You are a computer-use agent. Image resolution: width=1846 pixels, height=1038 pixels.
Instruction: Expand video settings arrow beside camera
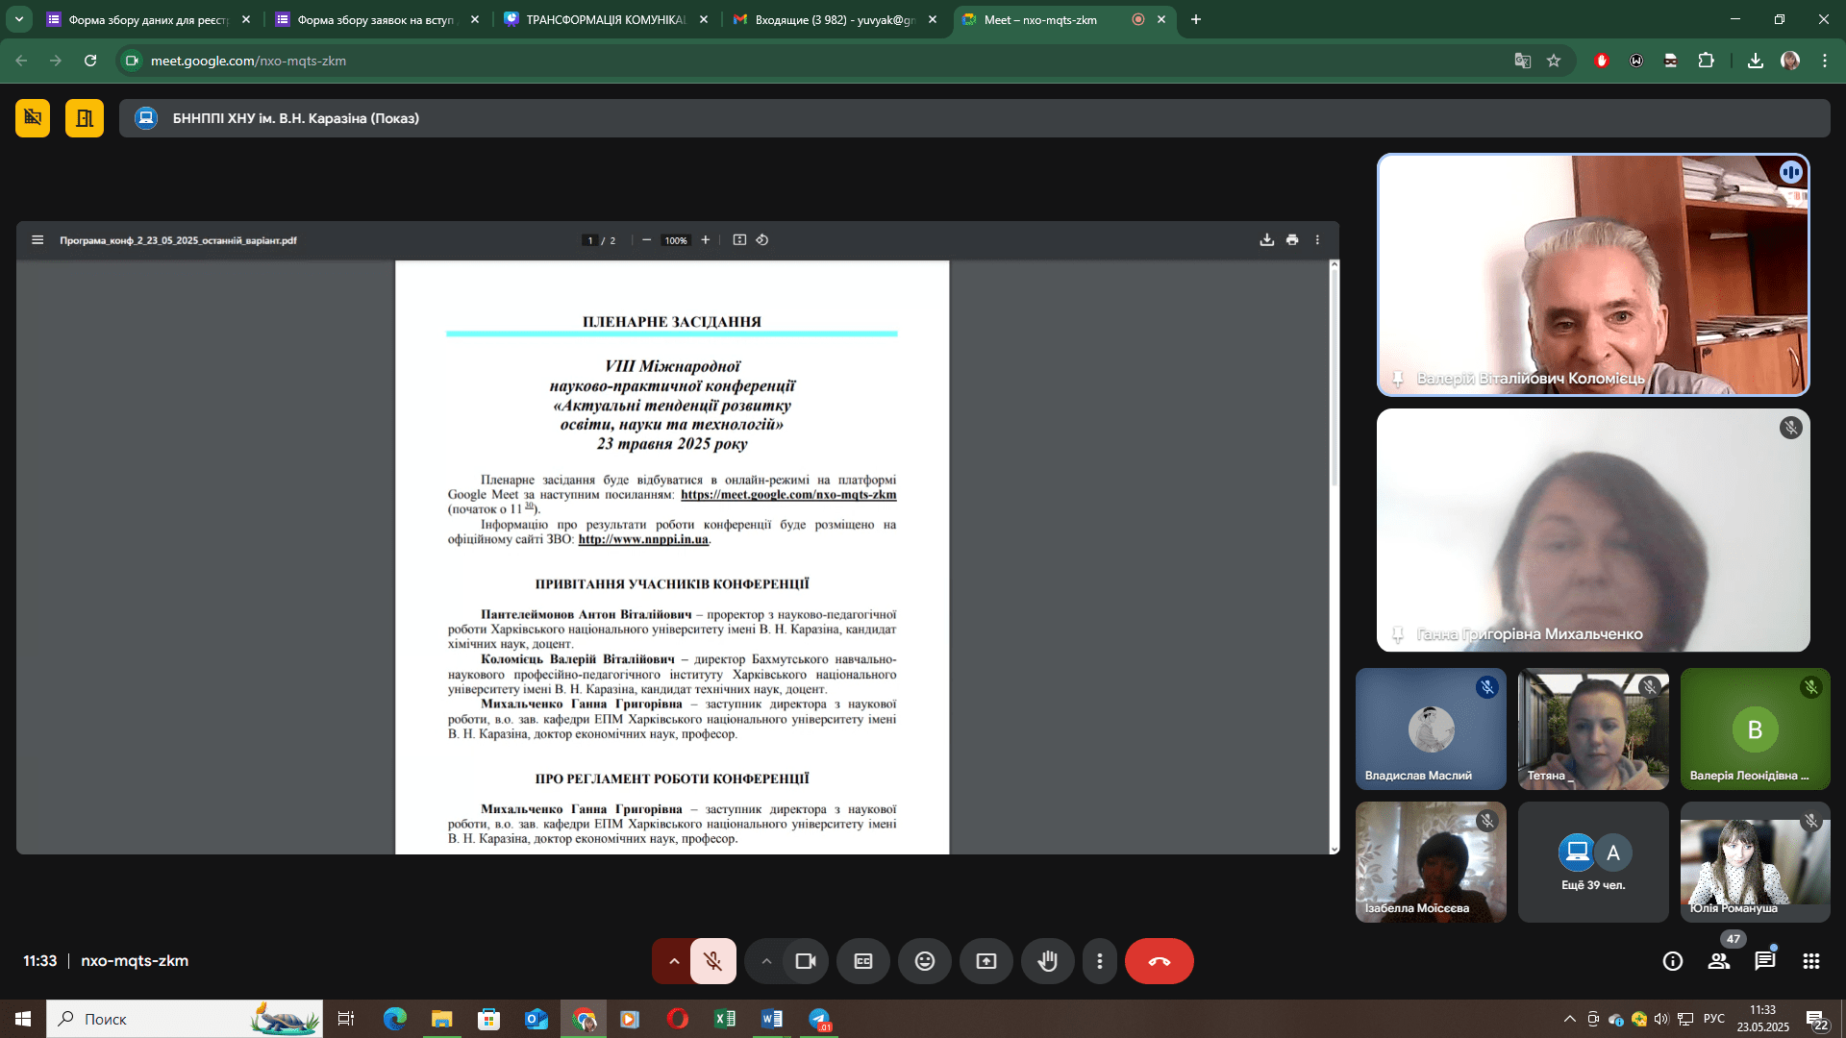(x=766, y=961)
